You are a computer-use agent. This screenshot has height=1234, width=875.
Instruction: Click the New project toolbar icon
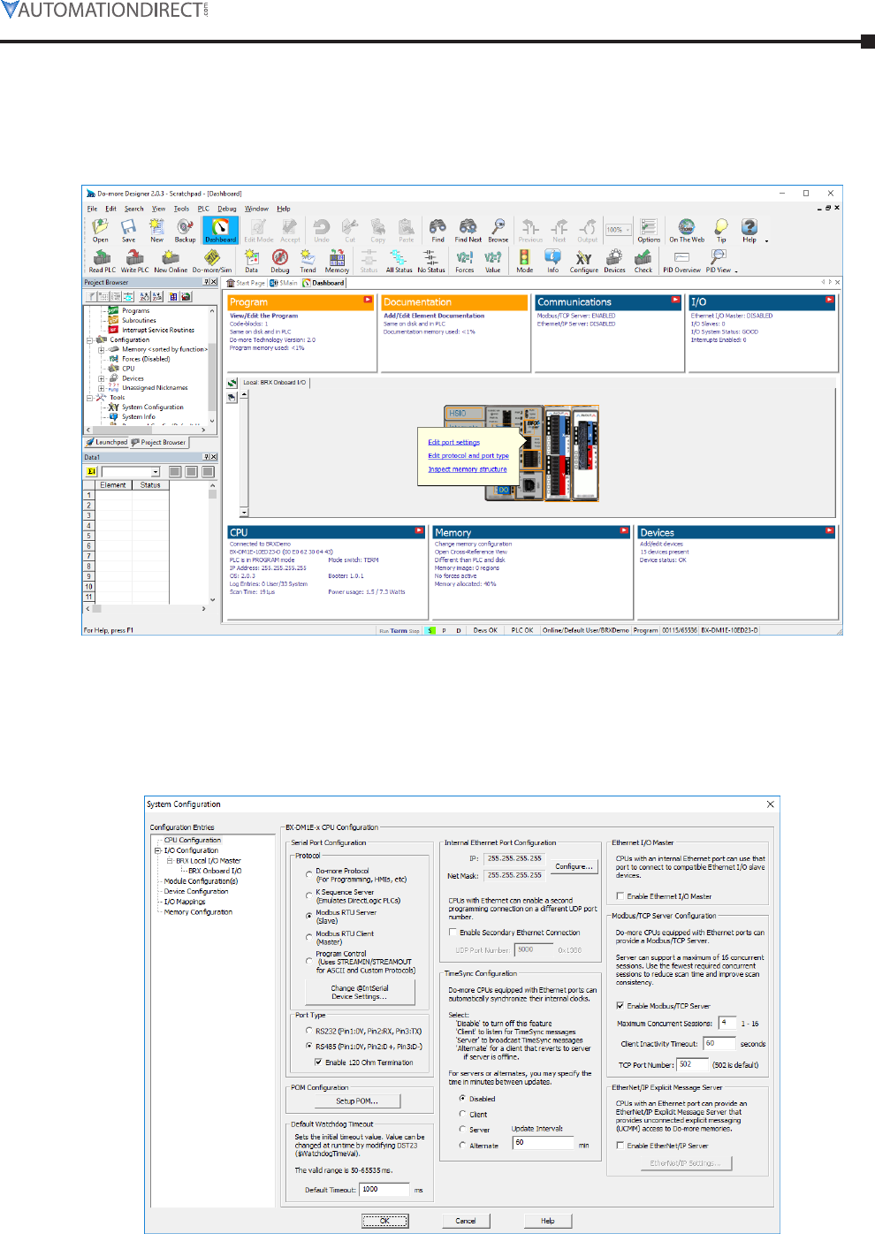pos(156,230)
